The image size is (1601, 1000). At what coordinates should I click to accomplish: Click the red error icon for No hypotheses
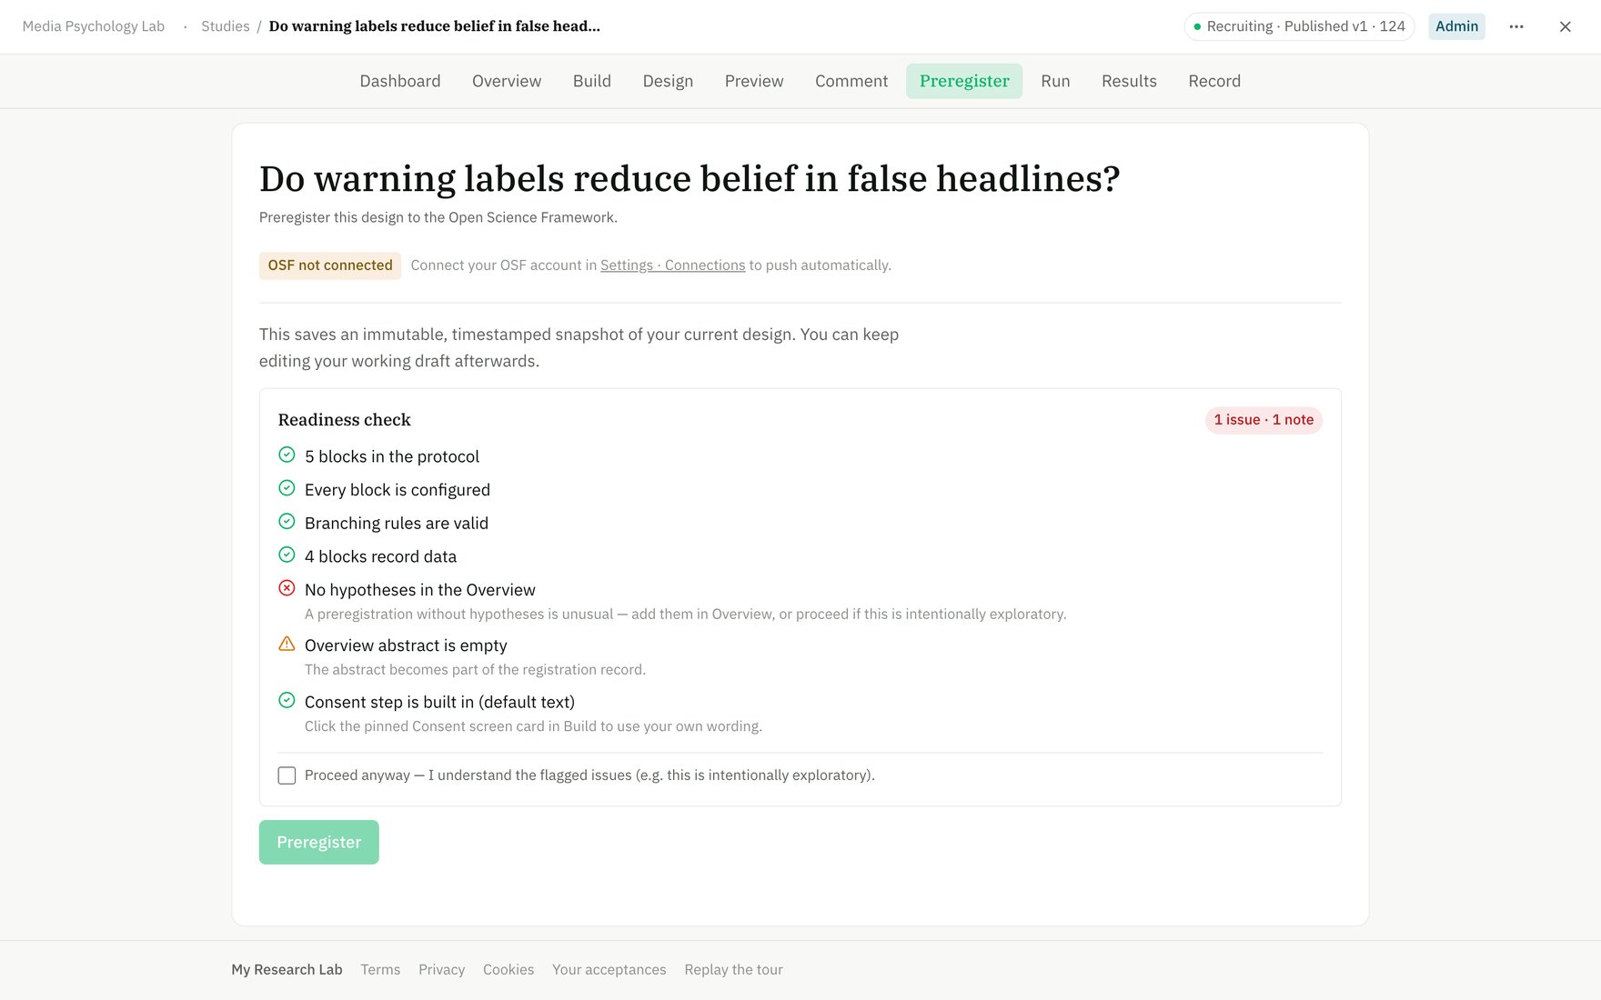(x=287, y=588)
